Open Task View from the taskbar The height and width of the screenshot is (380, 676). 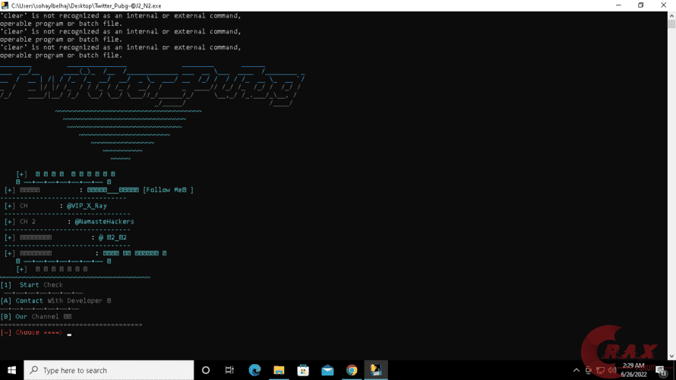tap(229, 370)
